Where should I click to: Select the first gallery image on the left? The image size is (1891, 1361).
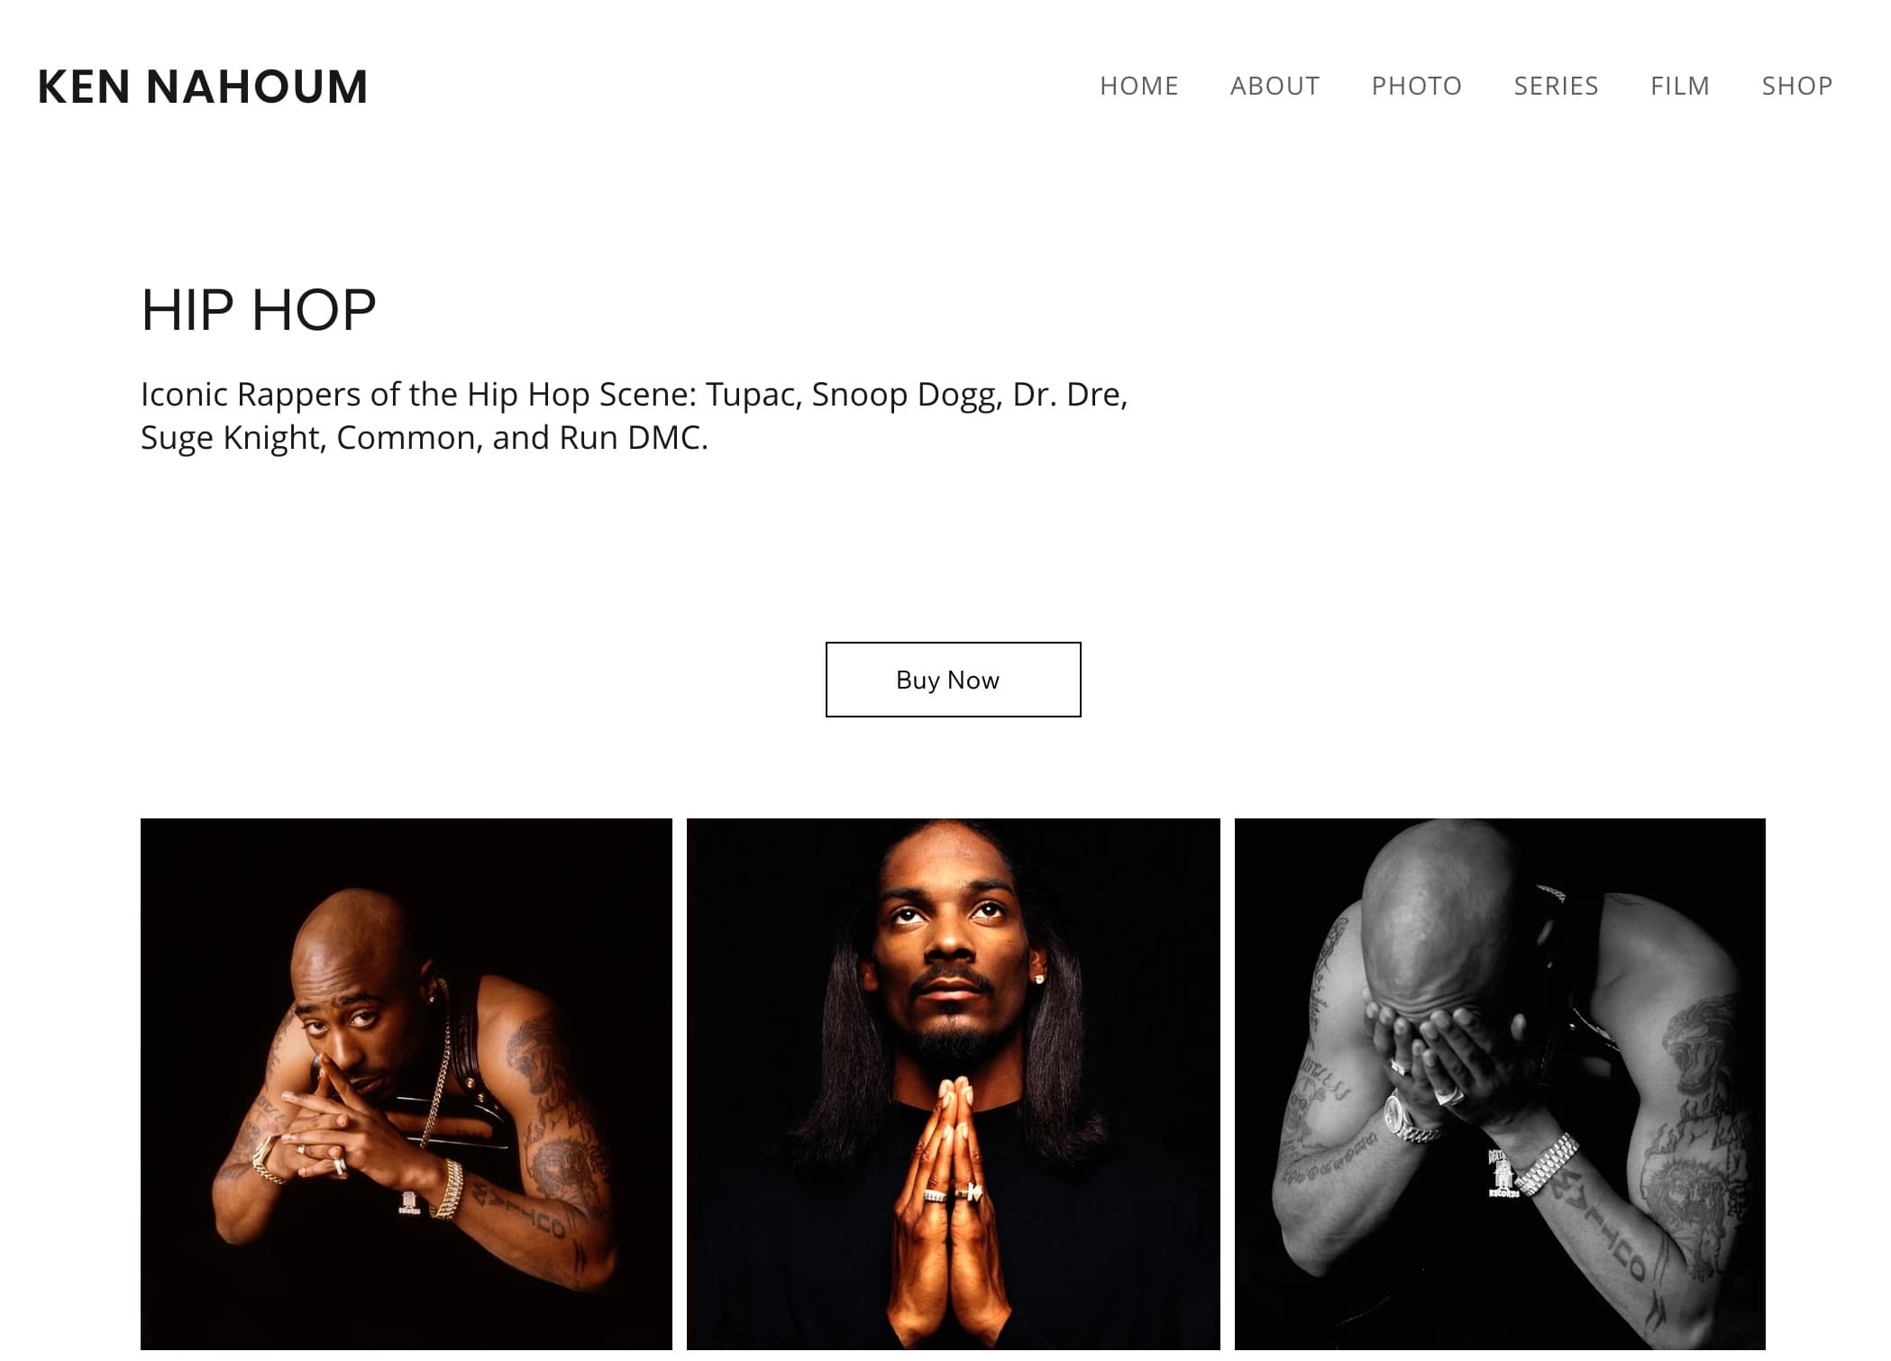point(407,1084)
